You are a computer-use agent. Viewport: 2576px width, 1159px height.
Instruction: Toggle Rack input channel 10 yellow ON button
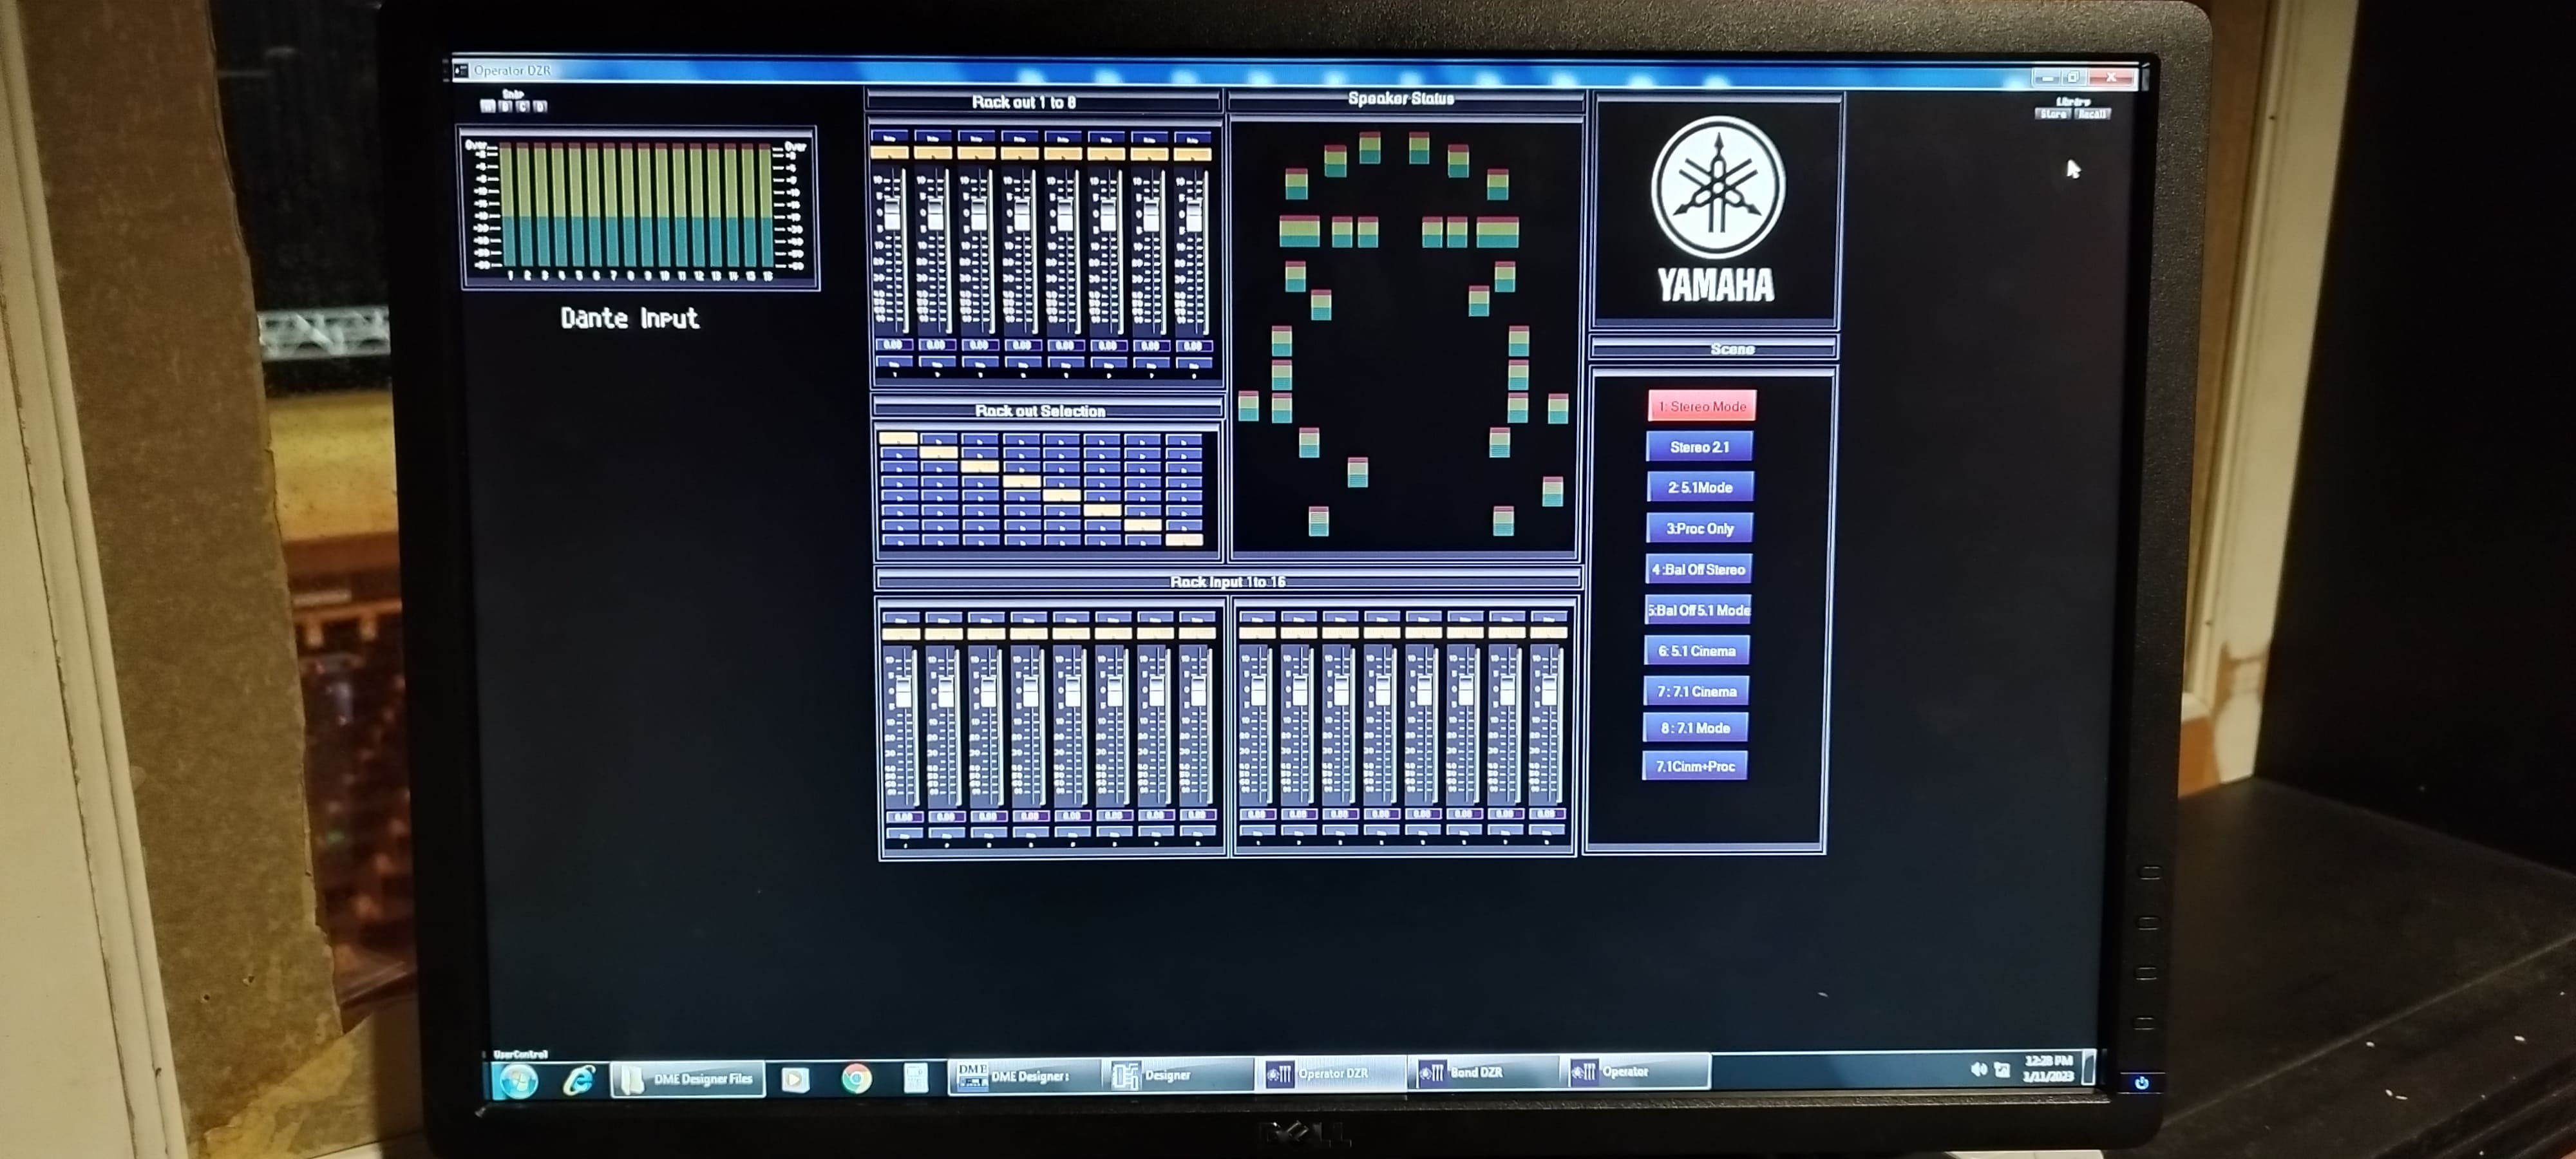point(1299,632)
